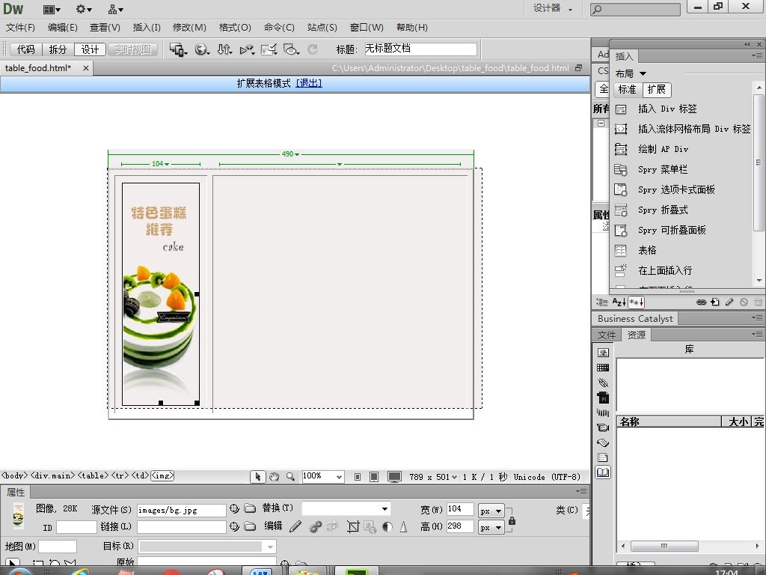Switch to Split view

58,49
